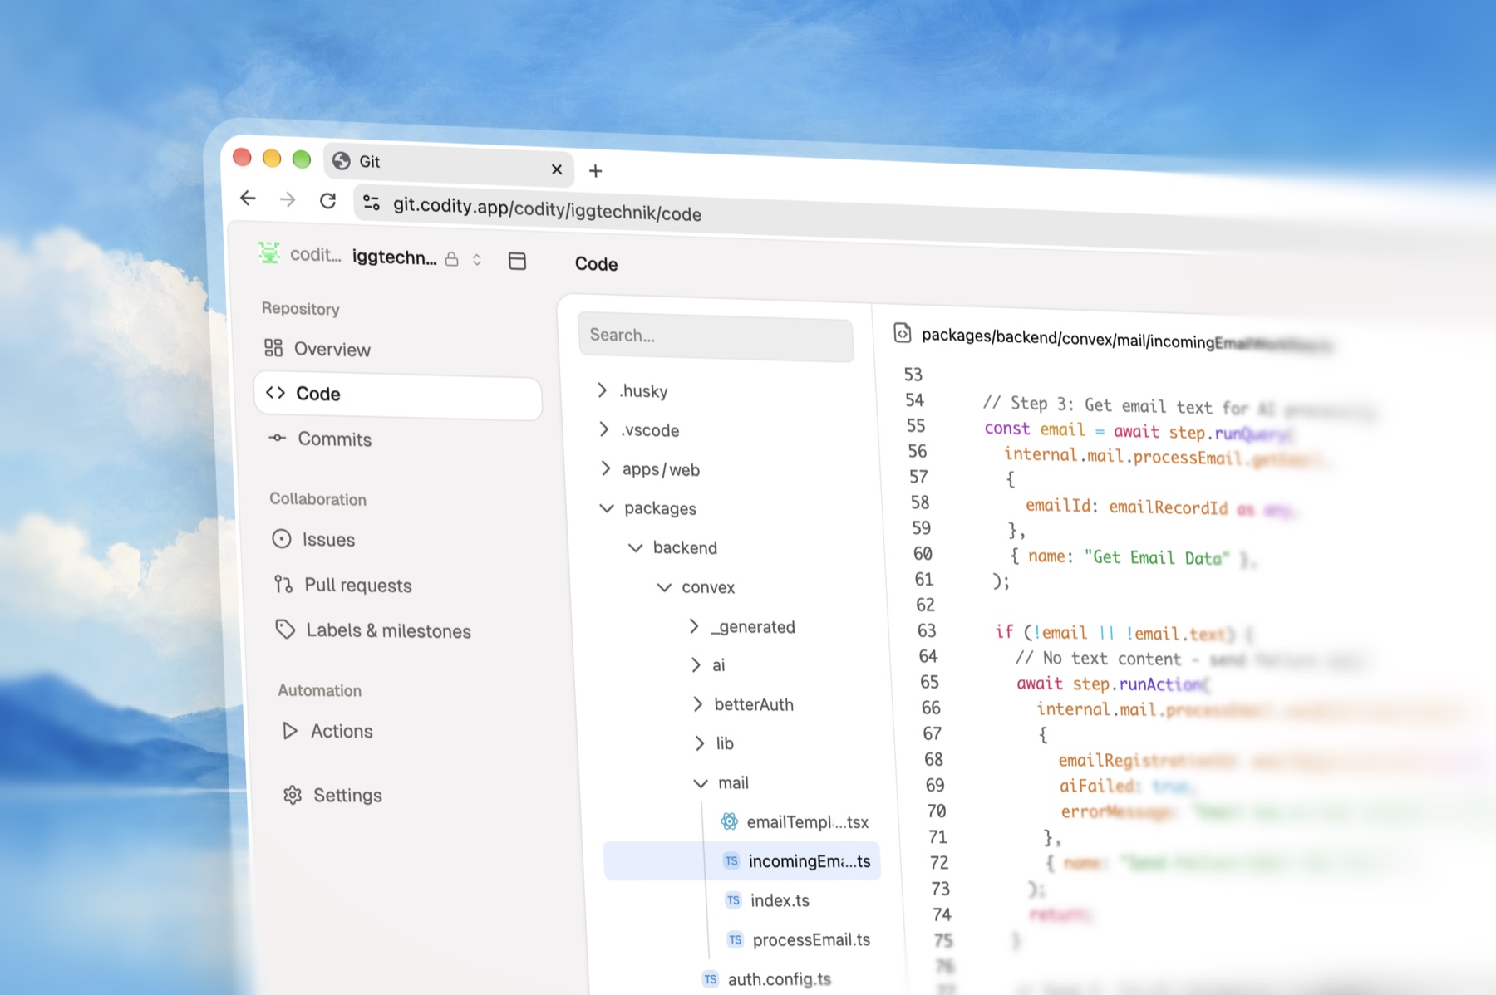Select the incomingEm...ts file
This screenshot has height=995, width=1496.
point(742,860)
